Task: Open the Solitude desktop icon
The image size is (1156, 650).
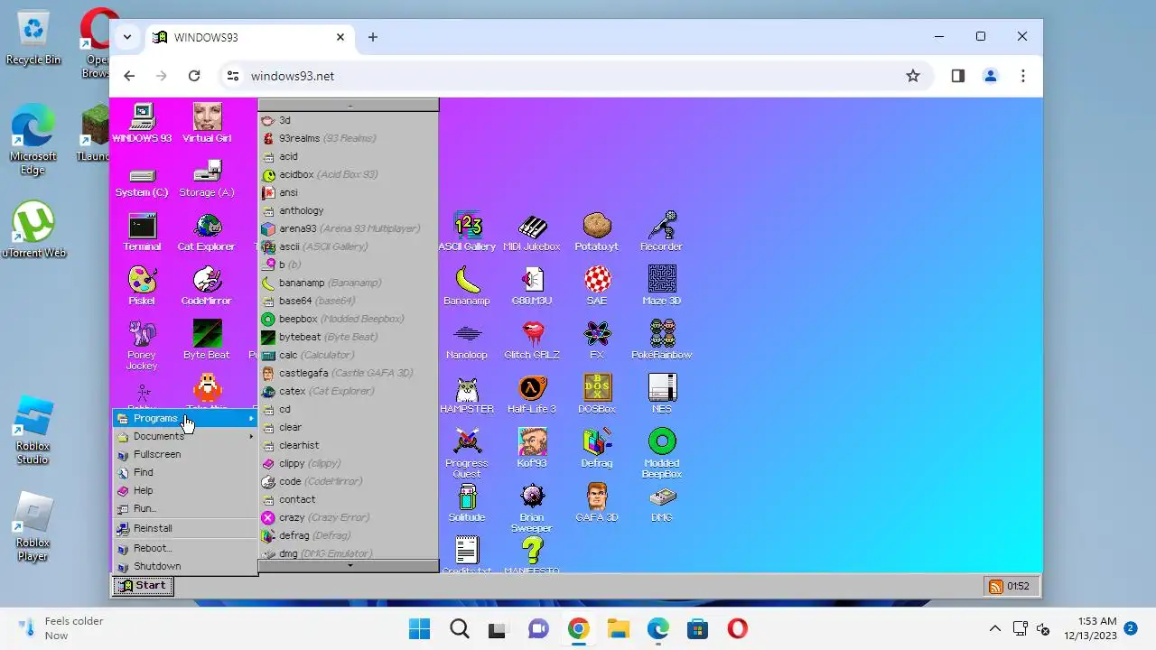Action: point(467,503)
